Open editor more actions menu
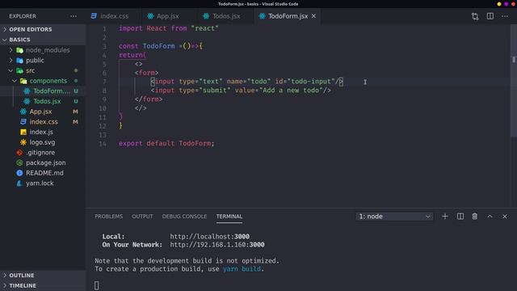 point(505,16)
